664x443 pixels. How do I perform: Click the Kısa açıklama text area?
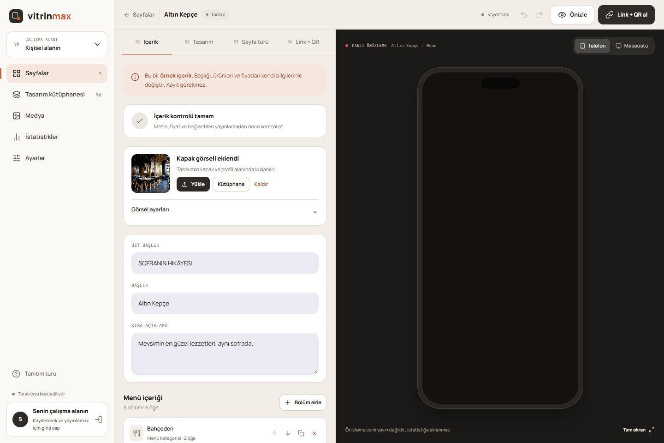[225, 353]
